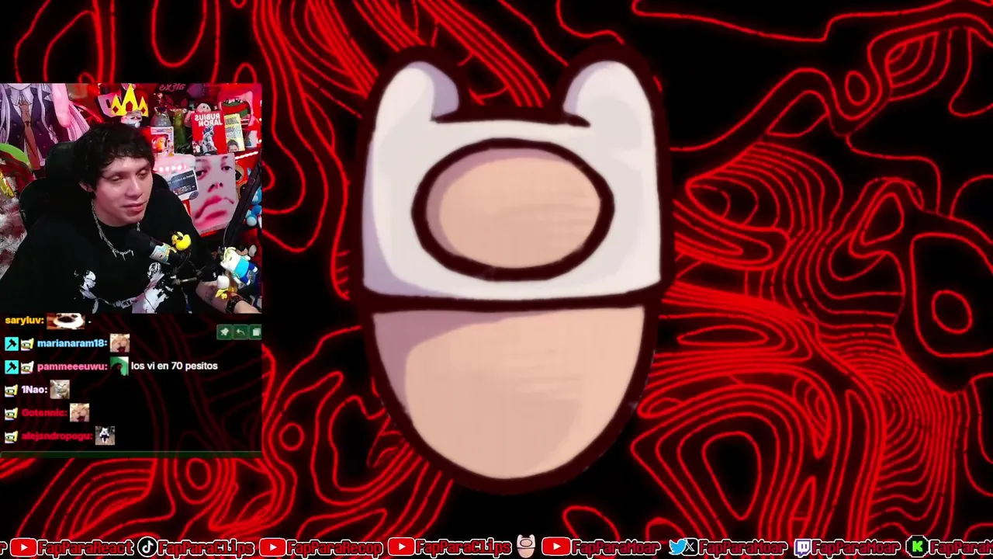Click the green pin message icon in chat
Viewport: 993px width, 559px height.
pos(225,332)
